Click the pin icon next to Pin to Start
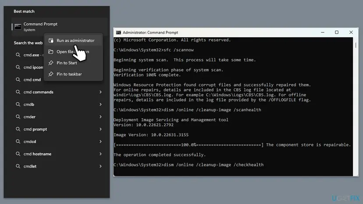The image size is (363, 204). tap(51, 63)
